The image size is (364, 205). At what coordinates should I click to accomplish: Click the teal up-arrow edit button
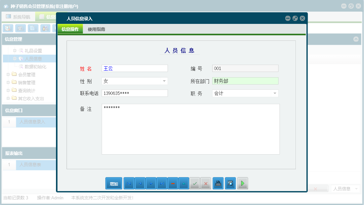(x=183, y=183)
